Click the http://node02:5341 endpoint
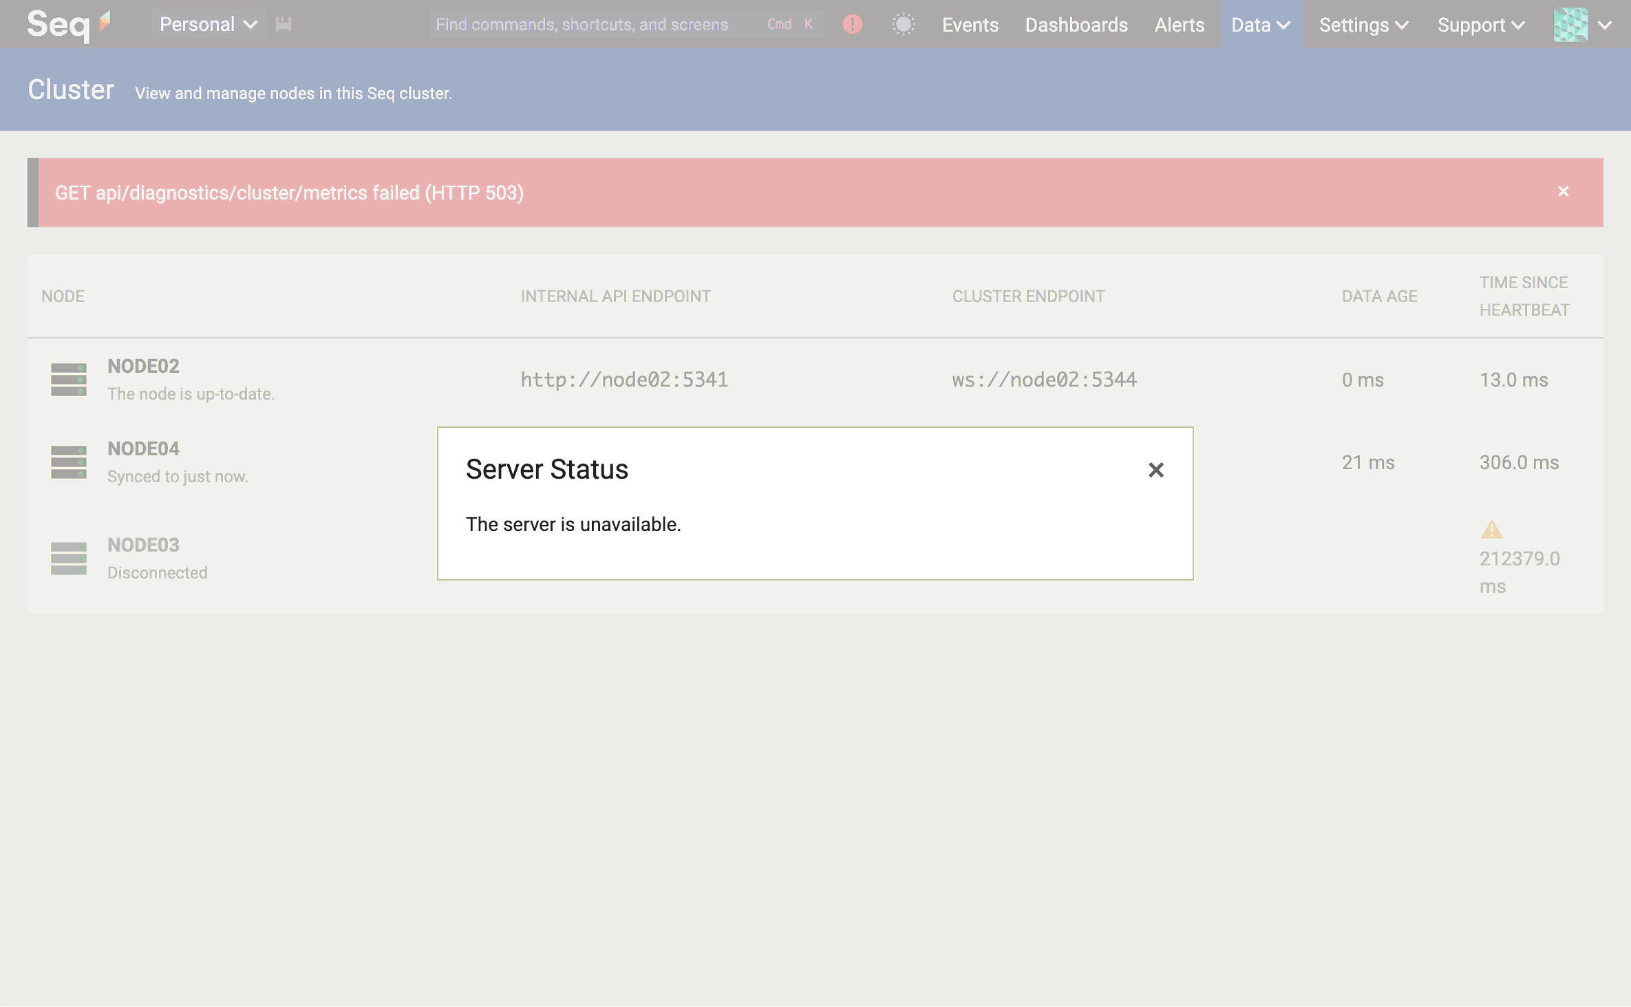This screenshot has height=1007, width=1631. point(624,380)
